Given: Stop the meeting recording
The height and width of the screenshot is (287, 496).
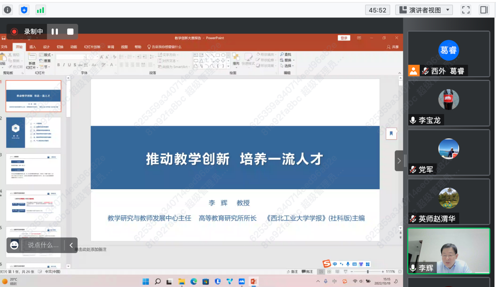Looking at the screenshot, I should pyautogui.click(x=70, y=32).
